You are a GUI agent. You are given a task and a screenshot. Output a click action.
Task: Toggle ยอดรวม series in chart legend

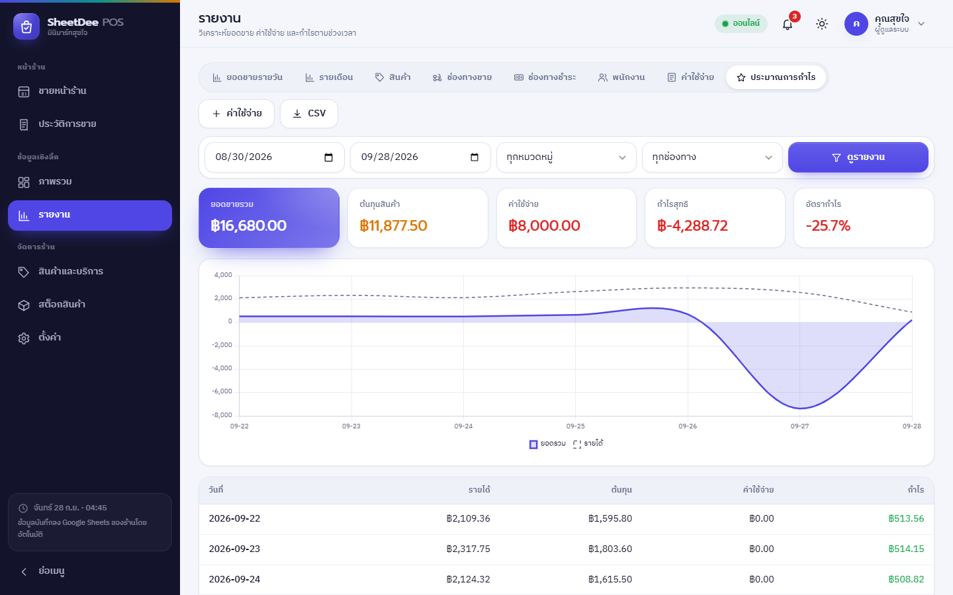click(x=547, y=444)
